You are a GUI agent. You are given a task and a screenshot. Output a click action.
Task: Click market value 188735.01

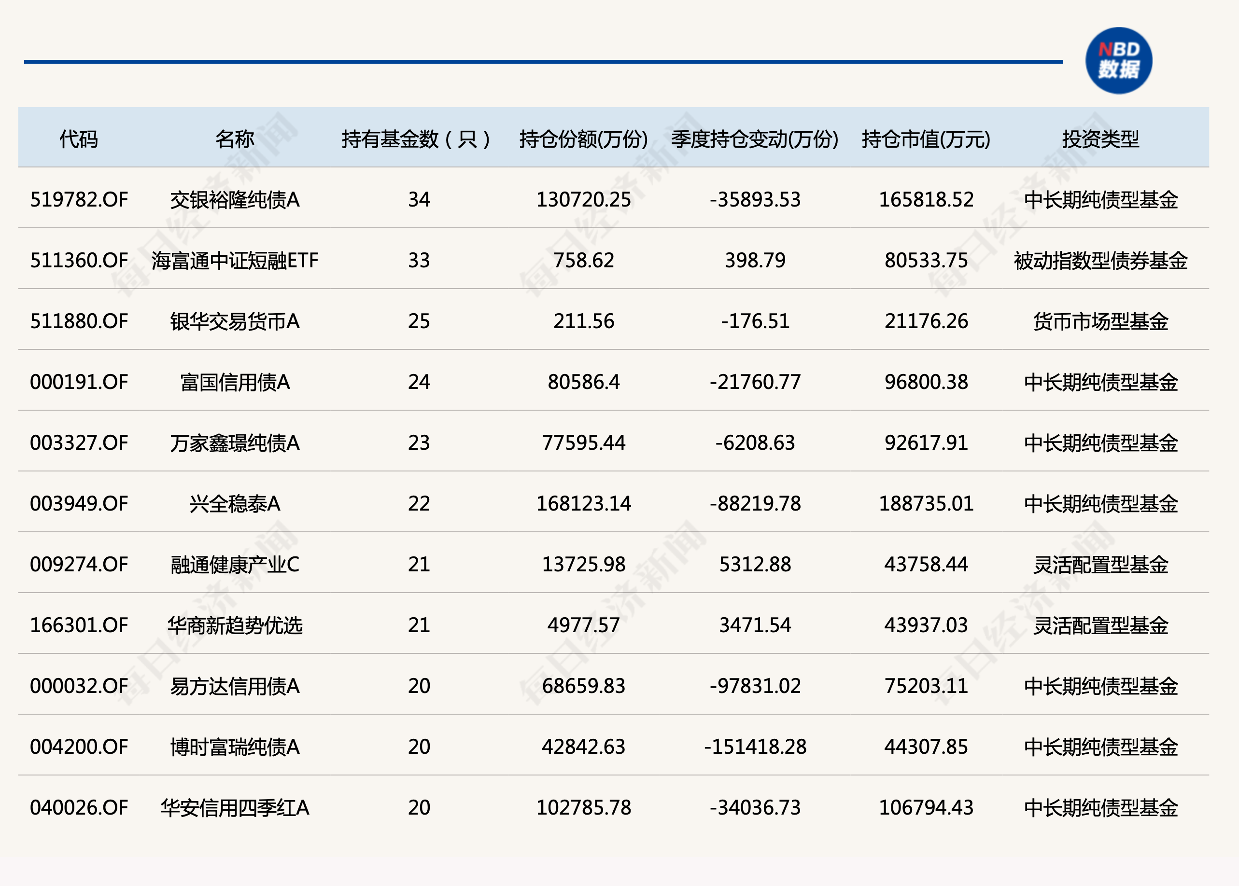click(x=926, y=503)
